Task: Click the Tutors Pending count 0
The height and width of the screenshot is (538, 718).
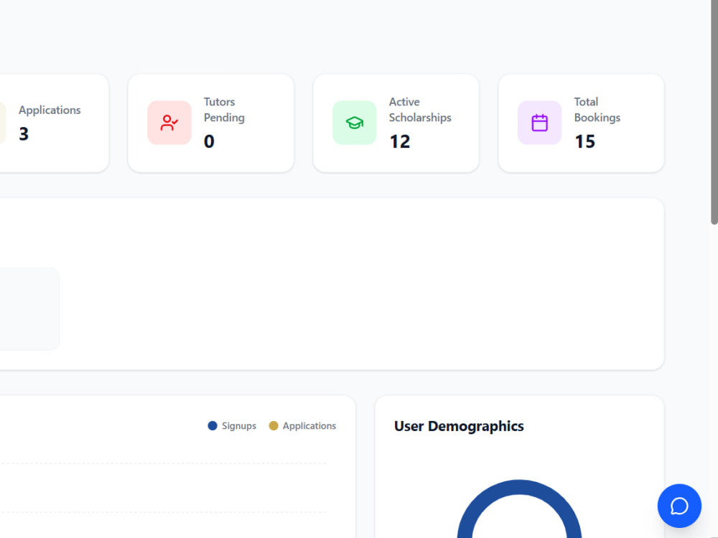Action: click(x=209, y=141)
